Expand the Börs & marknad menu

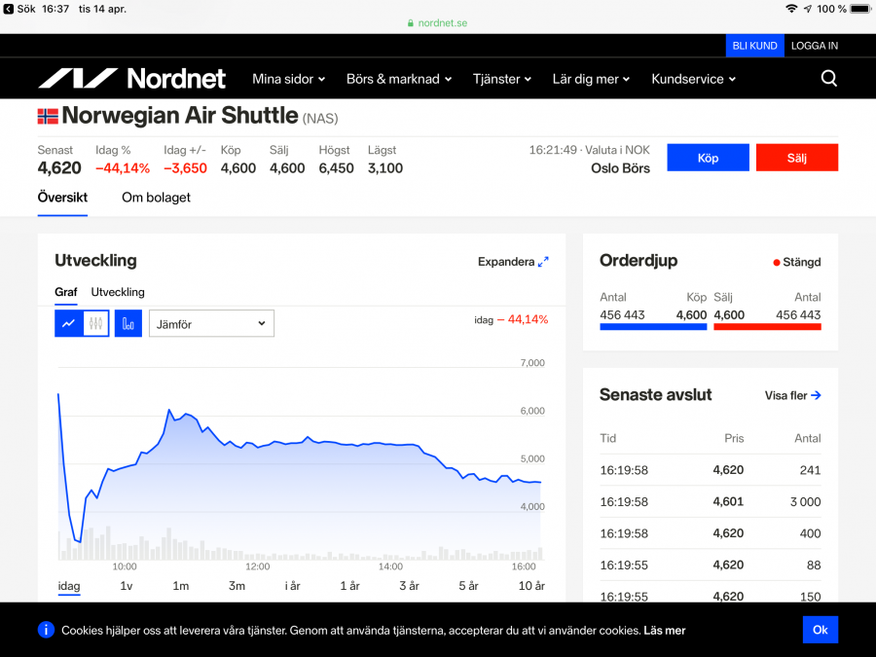[399, 79]
